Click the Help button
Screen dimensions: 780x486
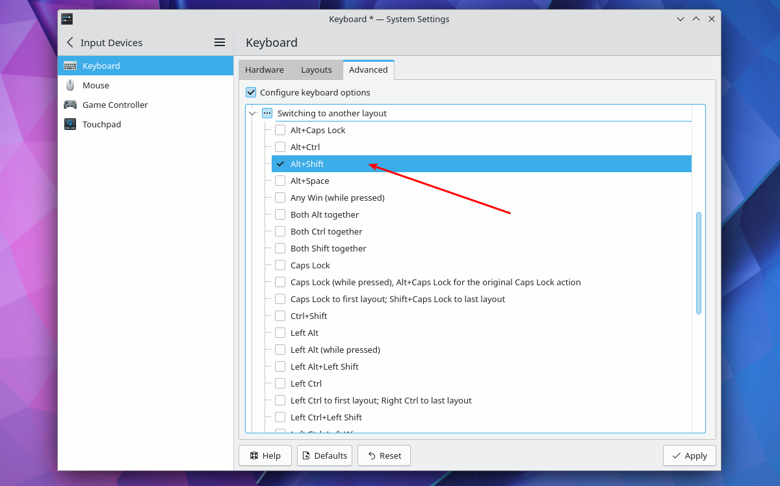coord(265,455)
